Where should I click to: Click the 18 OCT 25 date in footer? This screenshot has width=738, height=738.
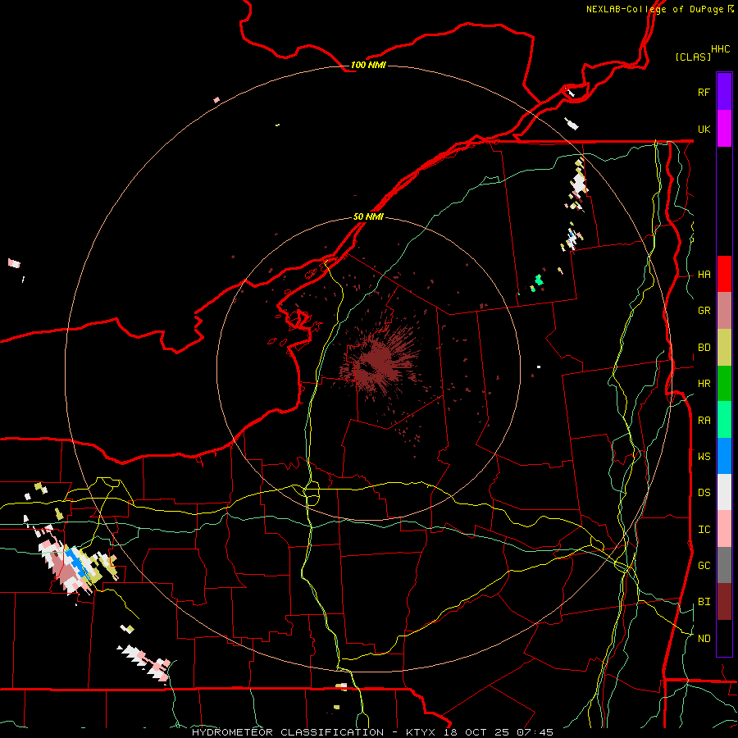pyautogui.click(x=476, y=732)
